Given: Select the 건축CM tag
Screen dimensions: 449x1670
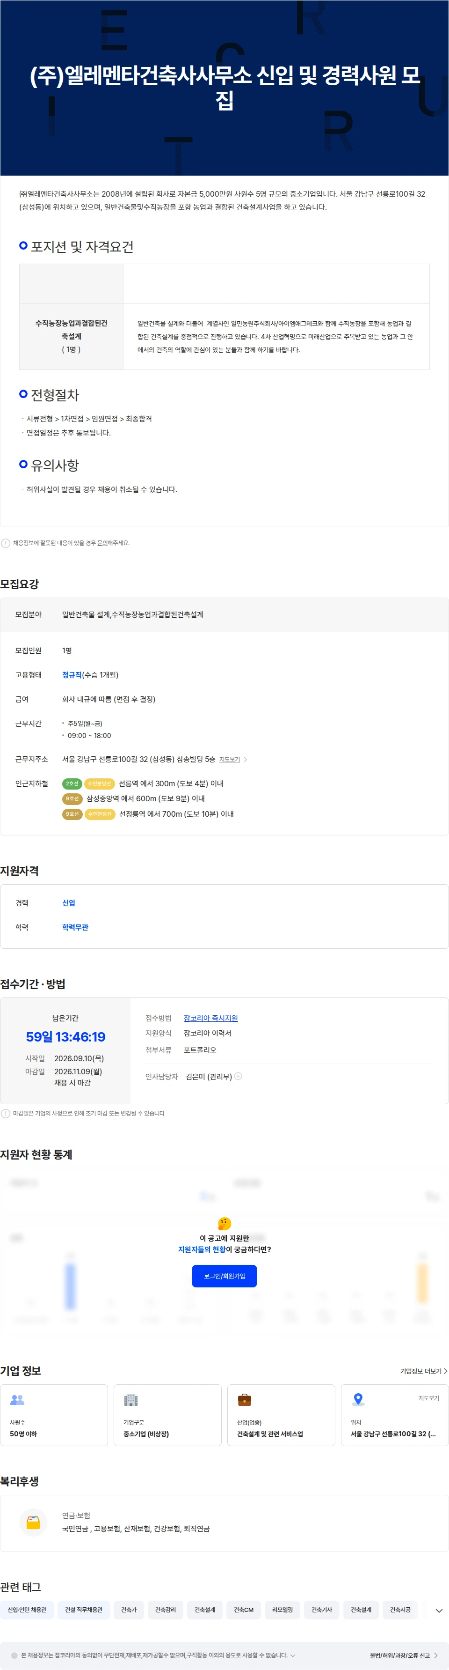Looking at the screenshot, I should click(x=244, y=1610).
